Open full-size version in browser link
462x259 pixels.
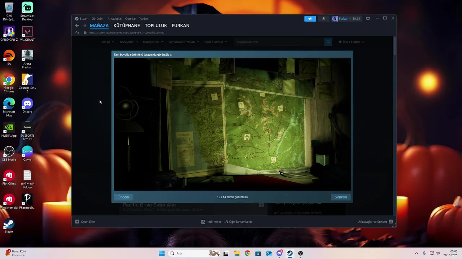[143, 55]
